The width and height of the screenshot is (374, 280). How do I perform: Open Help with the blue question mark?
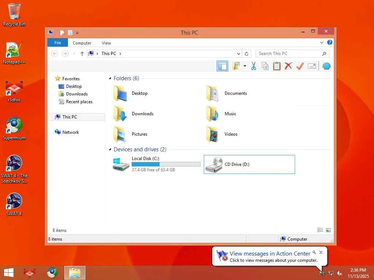(330, 42)
